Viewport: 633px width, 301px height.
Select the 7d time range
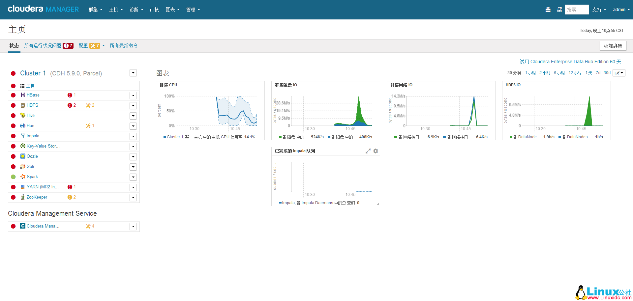tap(598, 73)
